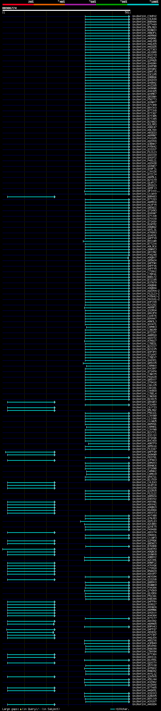Image resolution: width=161 pixels, height=711 pixels.
Task: Select the query name BB906774
Action: (9, 8)
